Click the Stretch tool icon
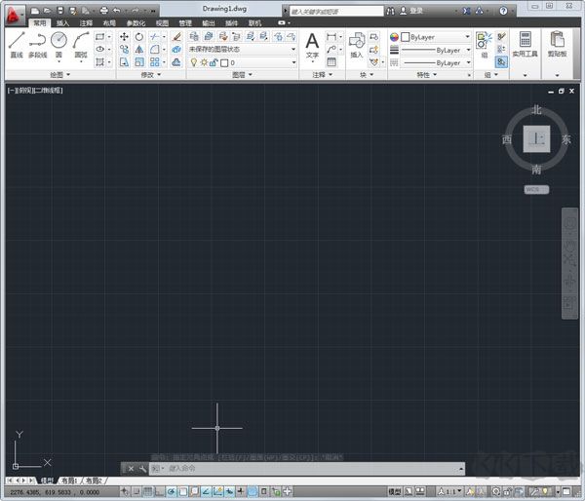The width and height of the screenshot is (585, 501). [x=124, y=62]
